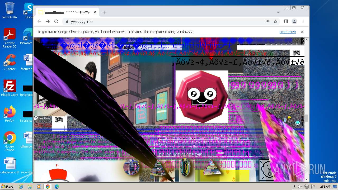Open Microsoft Edge from the taskbar
Viewport: 338px width, 190px height.
(57, 187)
